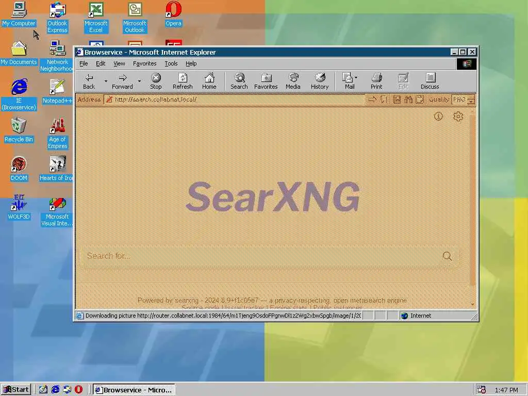Click the Browservice binoculars find icon
This screenshot has height=396, width=528.
tap(408, 100)
